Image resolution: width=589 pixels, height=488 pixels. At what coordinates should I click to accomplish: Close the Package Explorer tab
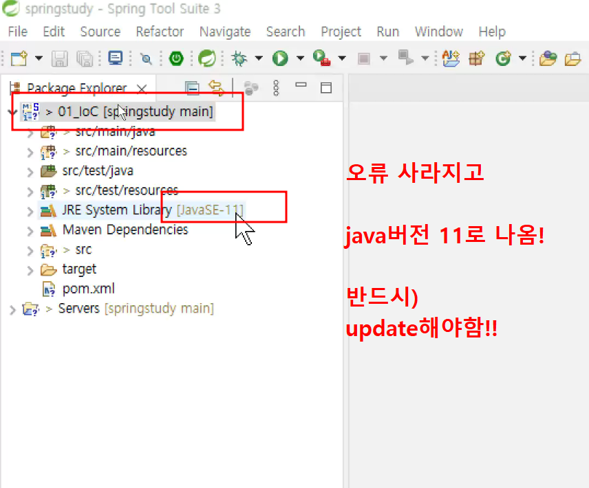coord(142,89)
